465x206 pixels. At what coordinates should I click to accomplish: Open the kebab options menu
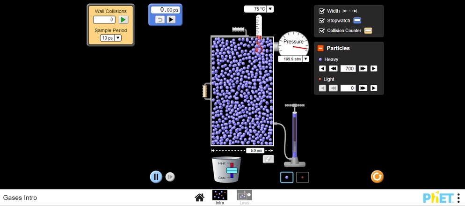tap(458, 198)
